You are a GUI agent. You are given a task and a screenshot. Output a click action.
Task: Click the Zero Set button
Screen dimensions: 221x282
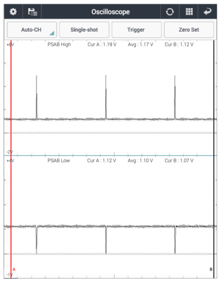189,30
